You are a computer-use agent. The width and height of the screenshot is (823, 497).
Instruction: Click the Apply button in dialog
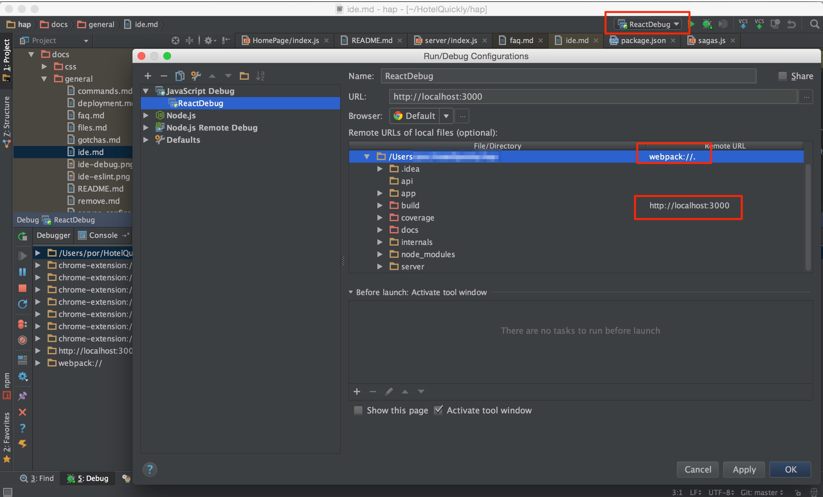click(x=744, y=469)
